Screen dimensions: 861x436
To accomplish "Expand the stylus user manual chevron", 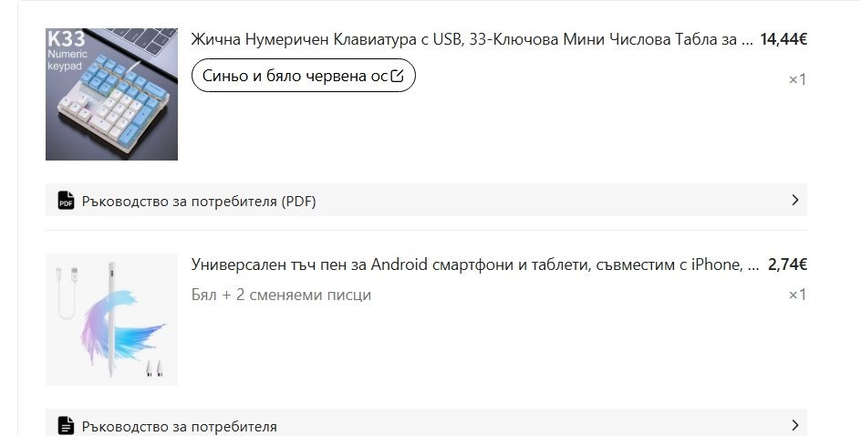I will coord(794,424).
